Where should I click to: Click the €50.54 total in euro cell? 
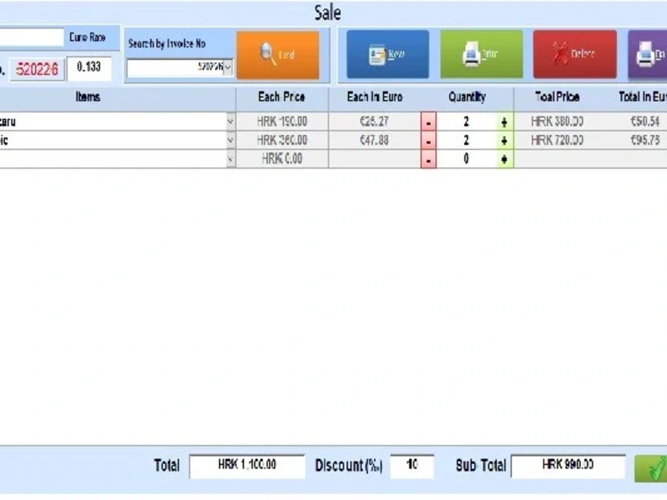645,122
